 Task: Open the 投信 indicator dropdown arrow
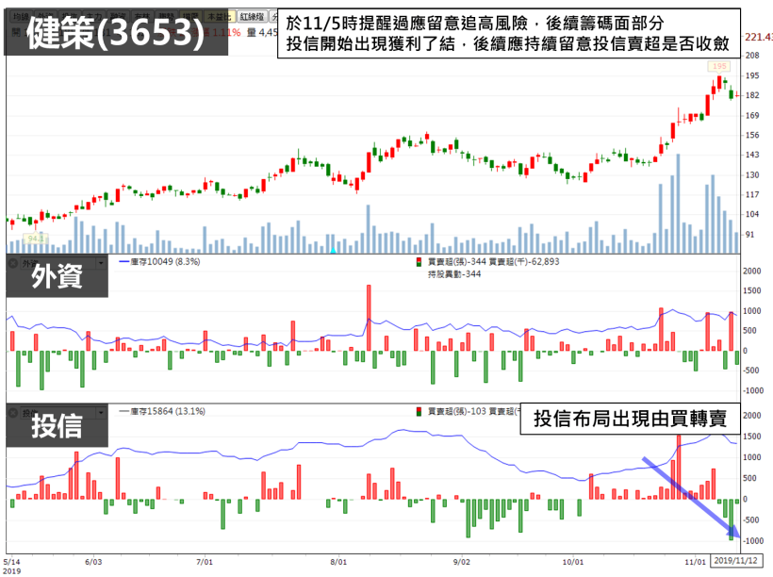pyautogui.click(x=101, y=413)
